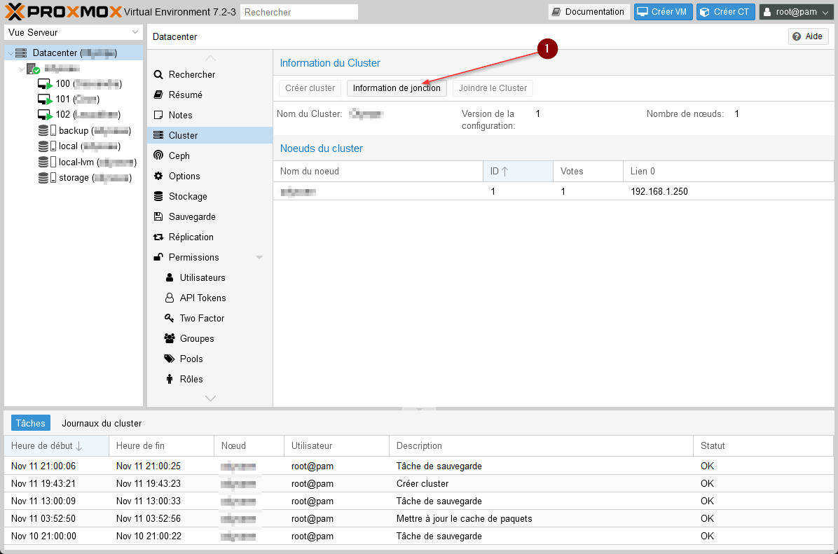Screen dimensions: 838x554
Task: Click the Sauvegarde floppy disk icon
Action: tap(158, 216)
